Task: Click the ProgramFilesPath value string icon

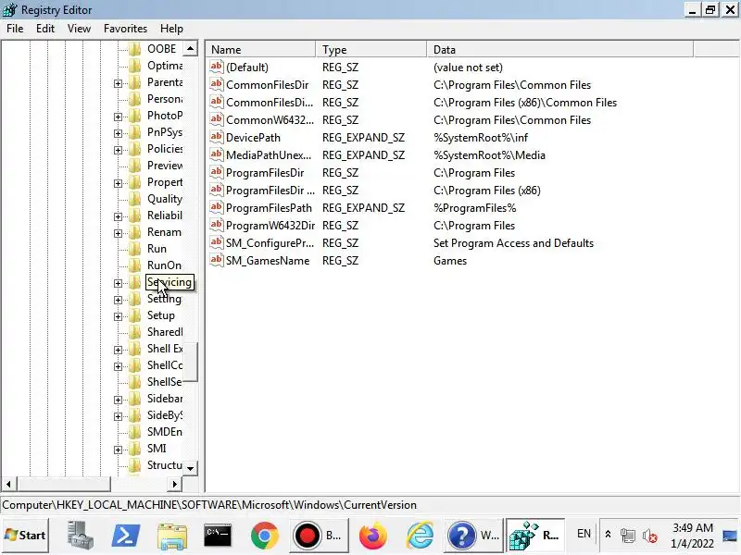Action: point(217,207)
